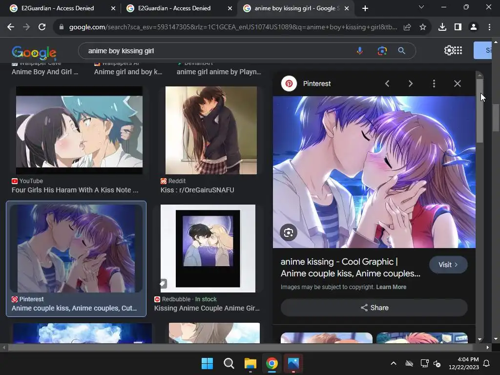The image size is (500, 375).
Task: Click the Google logo
Action: (x=34, y=52)
